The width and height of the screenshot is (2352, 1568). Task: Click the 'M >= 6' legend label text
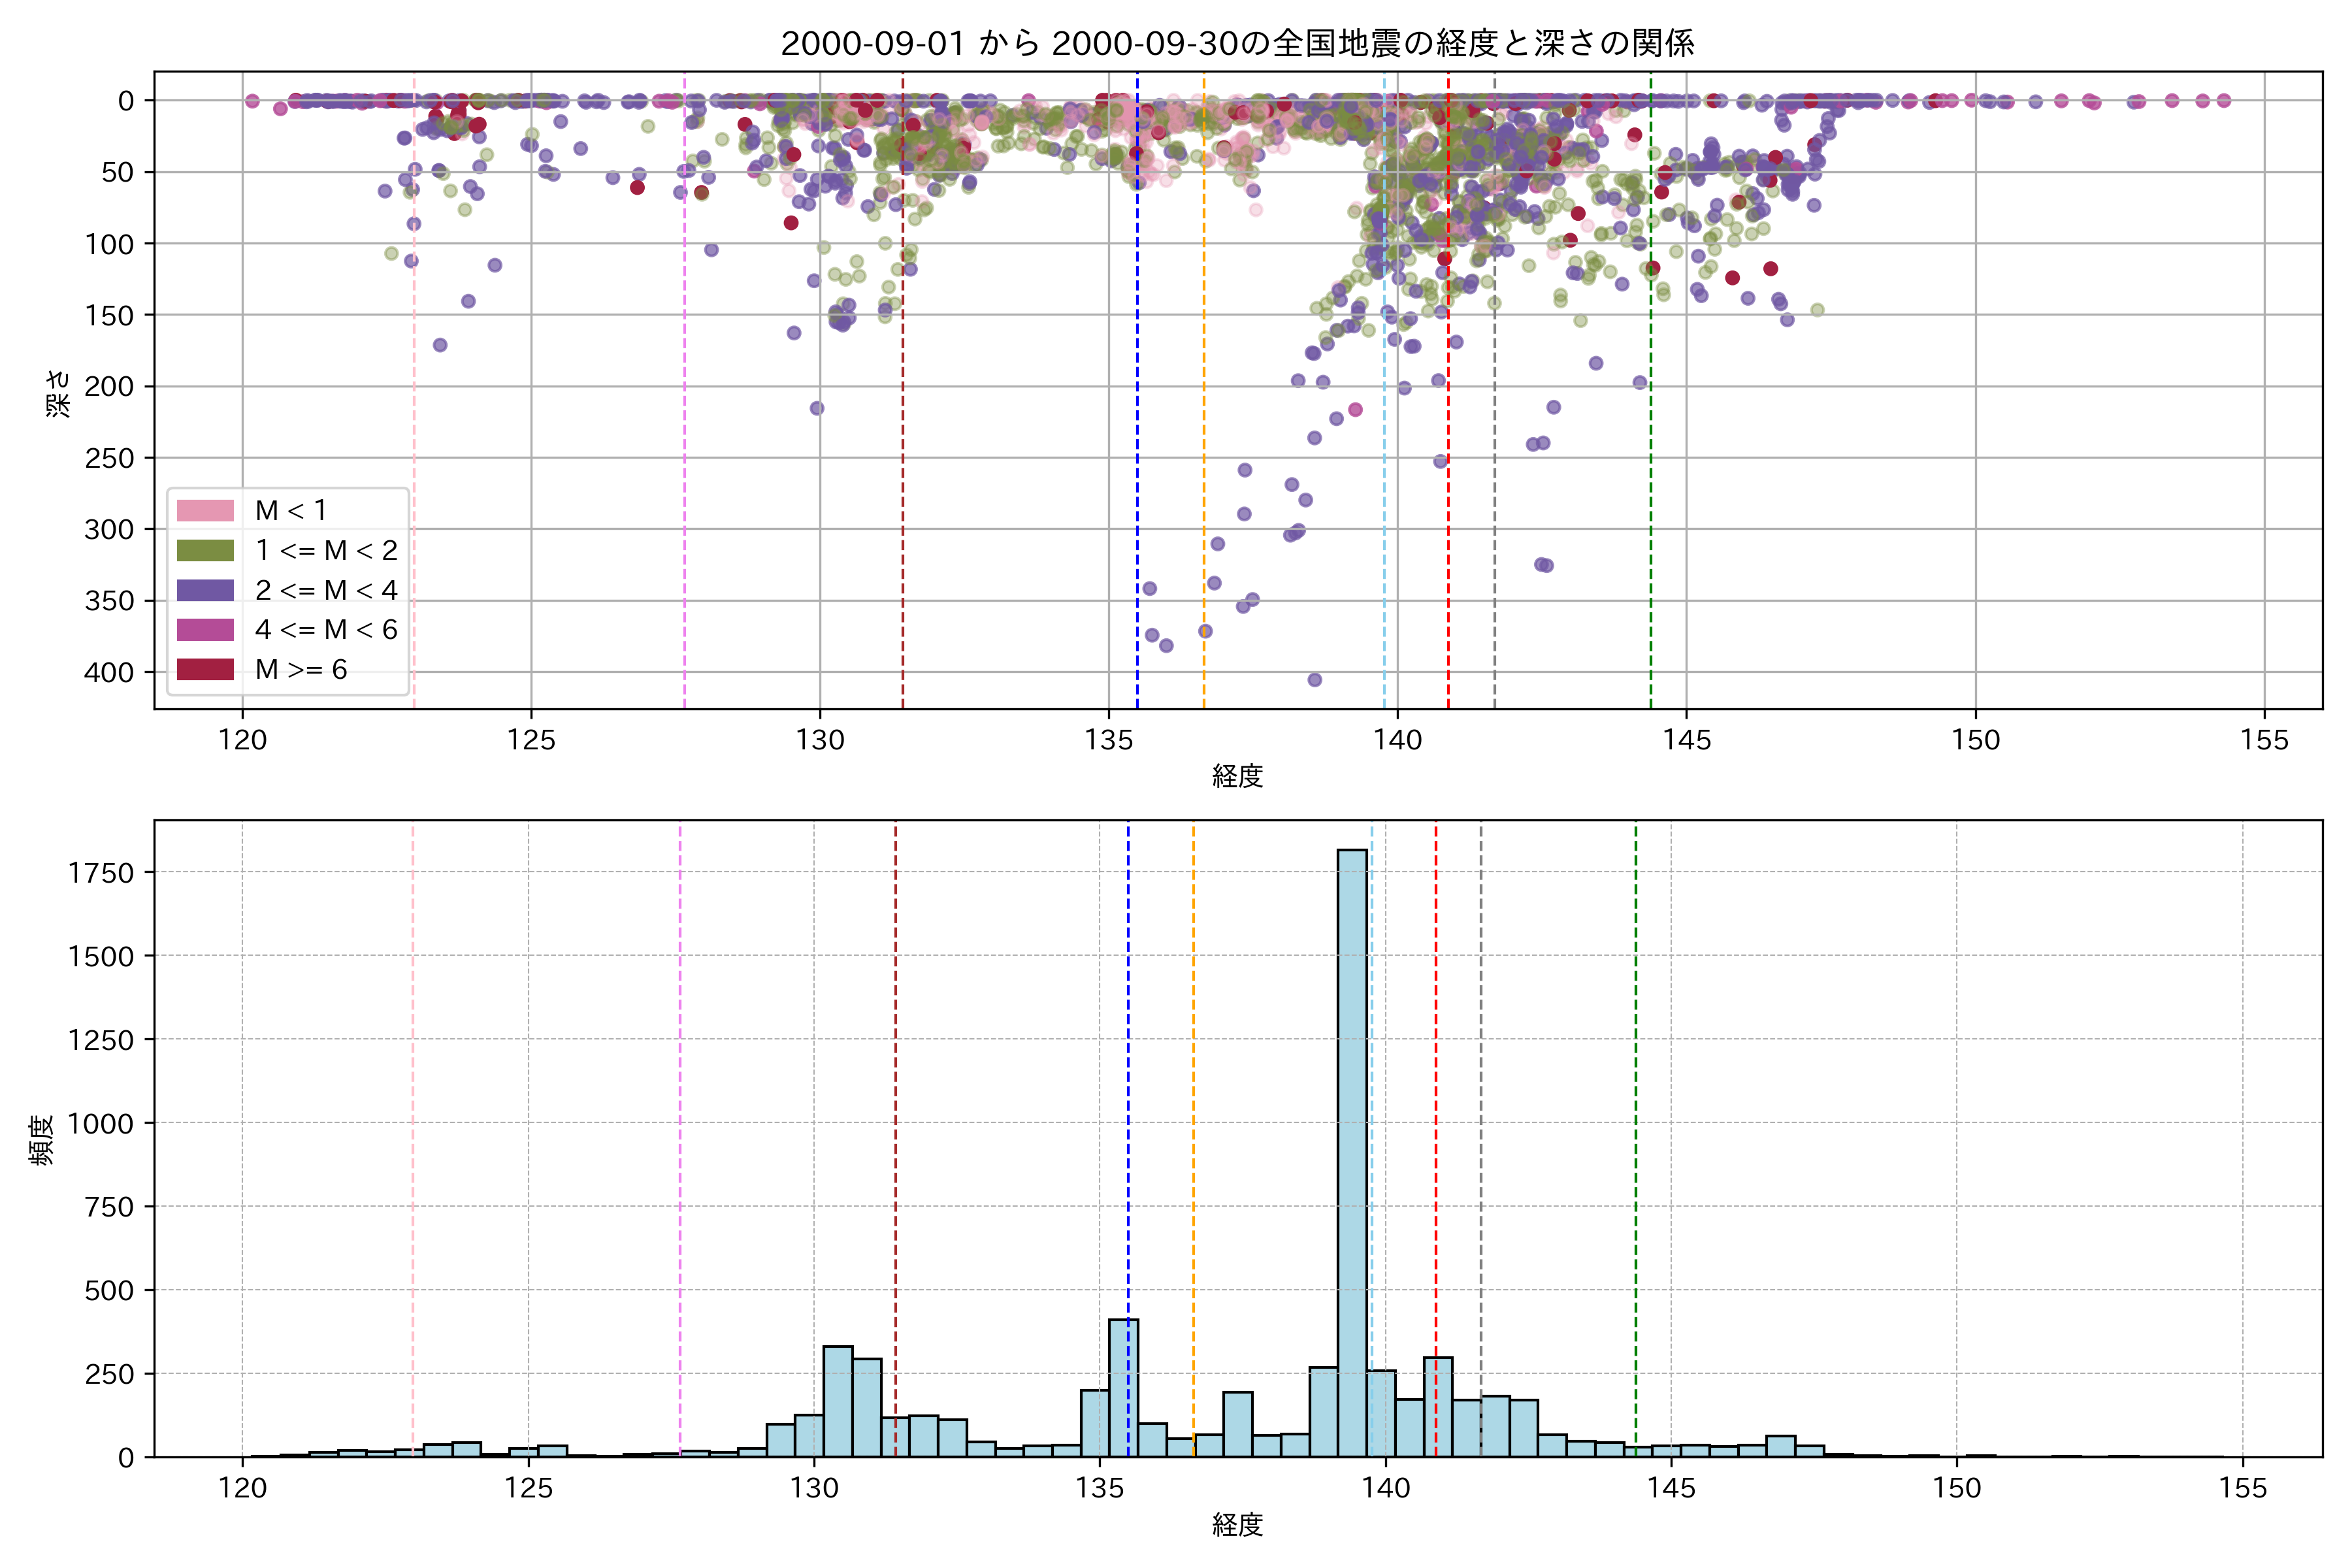(301, 670)
